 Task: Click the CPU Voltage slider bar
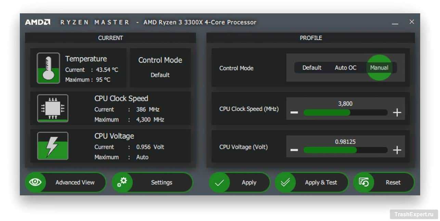point(345,150)
